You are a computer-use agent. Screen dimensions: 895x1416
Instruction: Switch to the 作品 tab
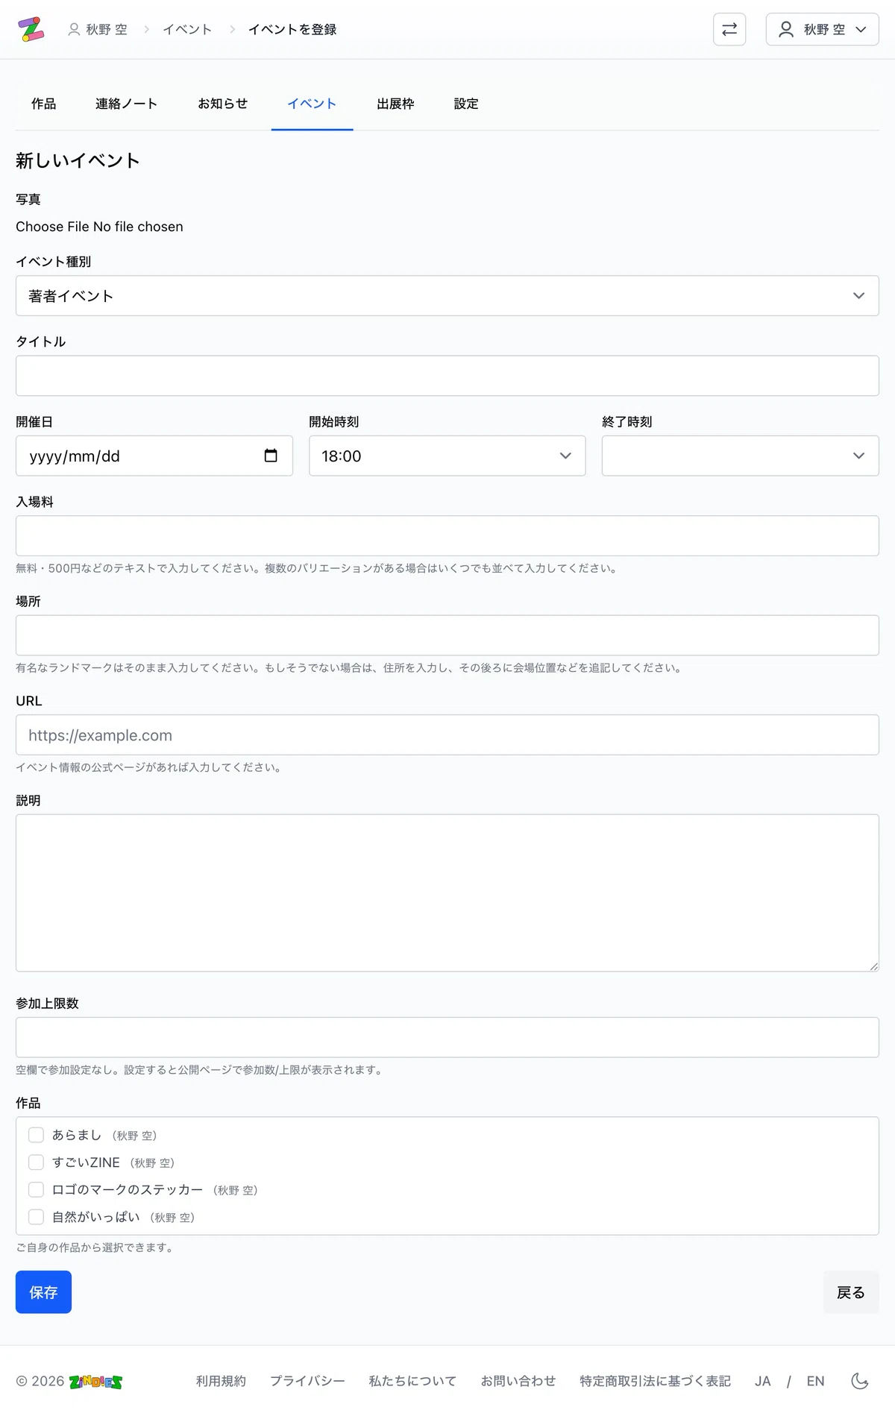click(44, 104)
